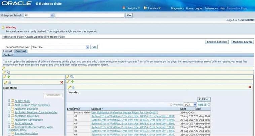
Task: Open workflow error link with key 12956
Action: coord(133,131)
